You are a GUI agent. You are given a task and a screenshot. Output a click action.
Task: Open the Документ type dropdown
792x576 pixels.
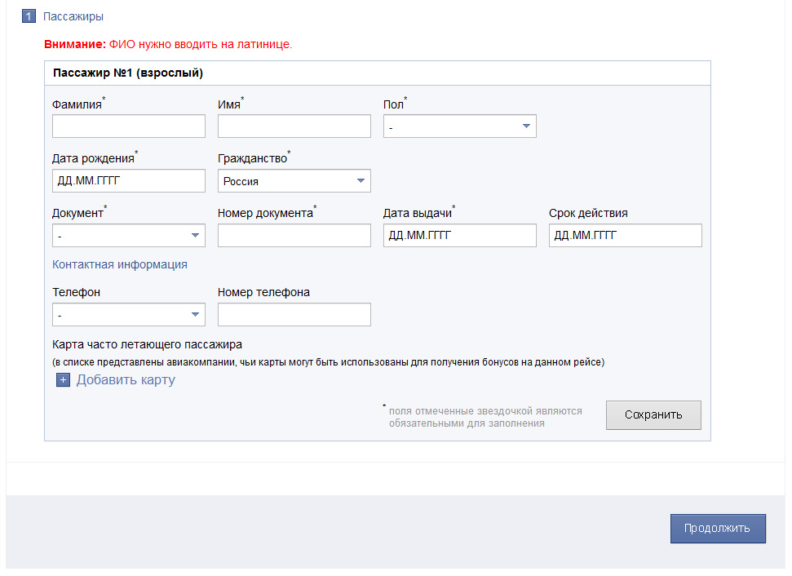128,236
